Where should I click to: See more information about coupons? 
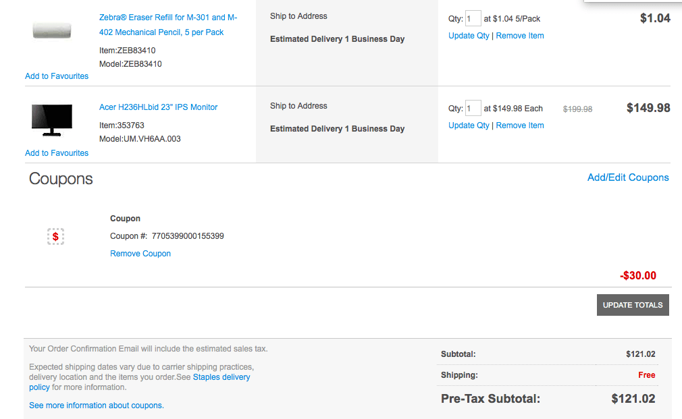[x=96, y=406]
